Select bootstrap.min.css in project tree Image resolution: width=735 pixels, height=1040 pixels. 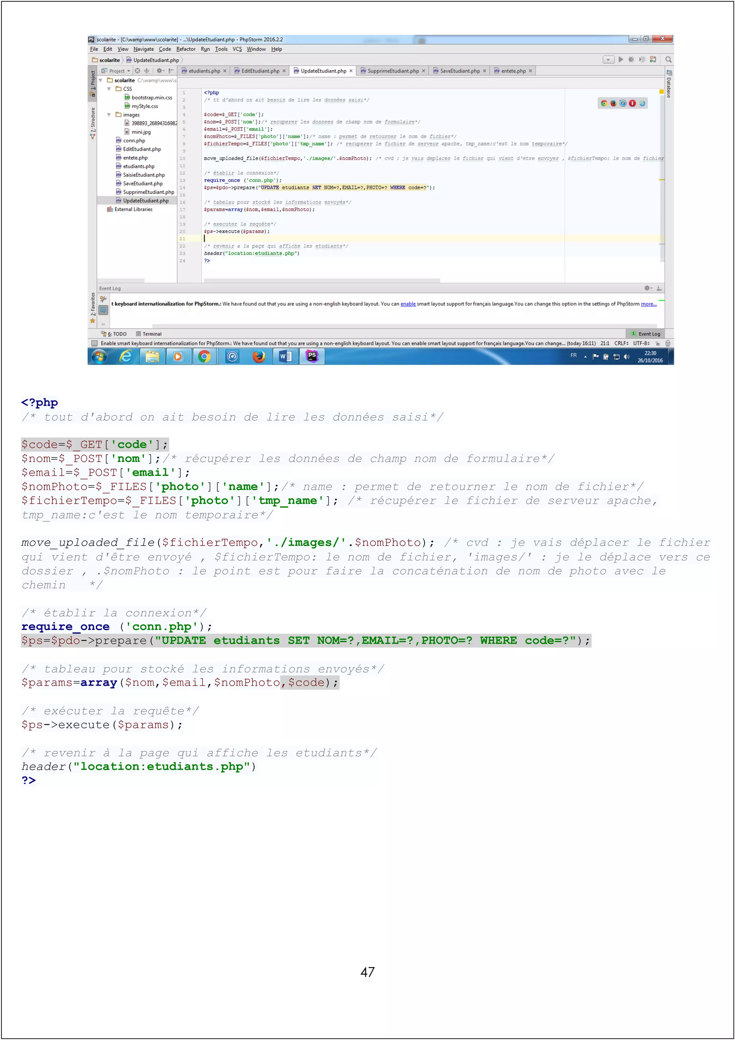[x=148, y=97]
